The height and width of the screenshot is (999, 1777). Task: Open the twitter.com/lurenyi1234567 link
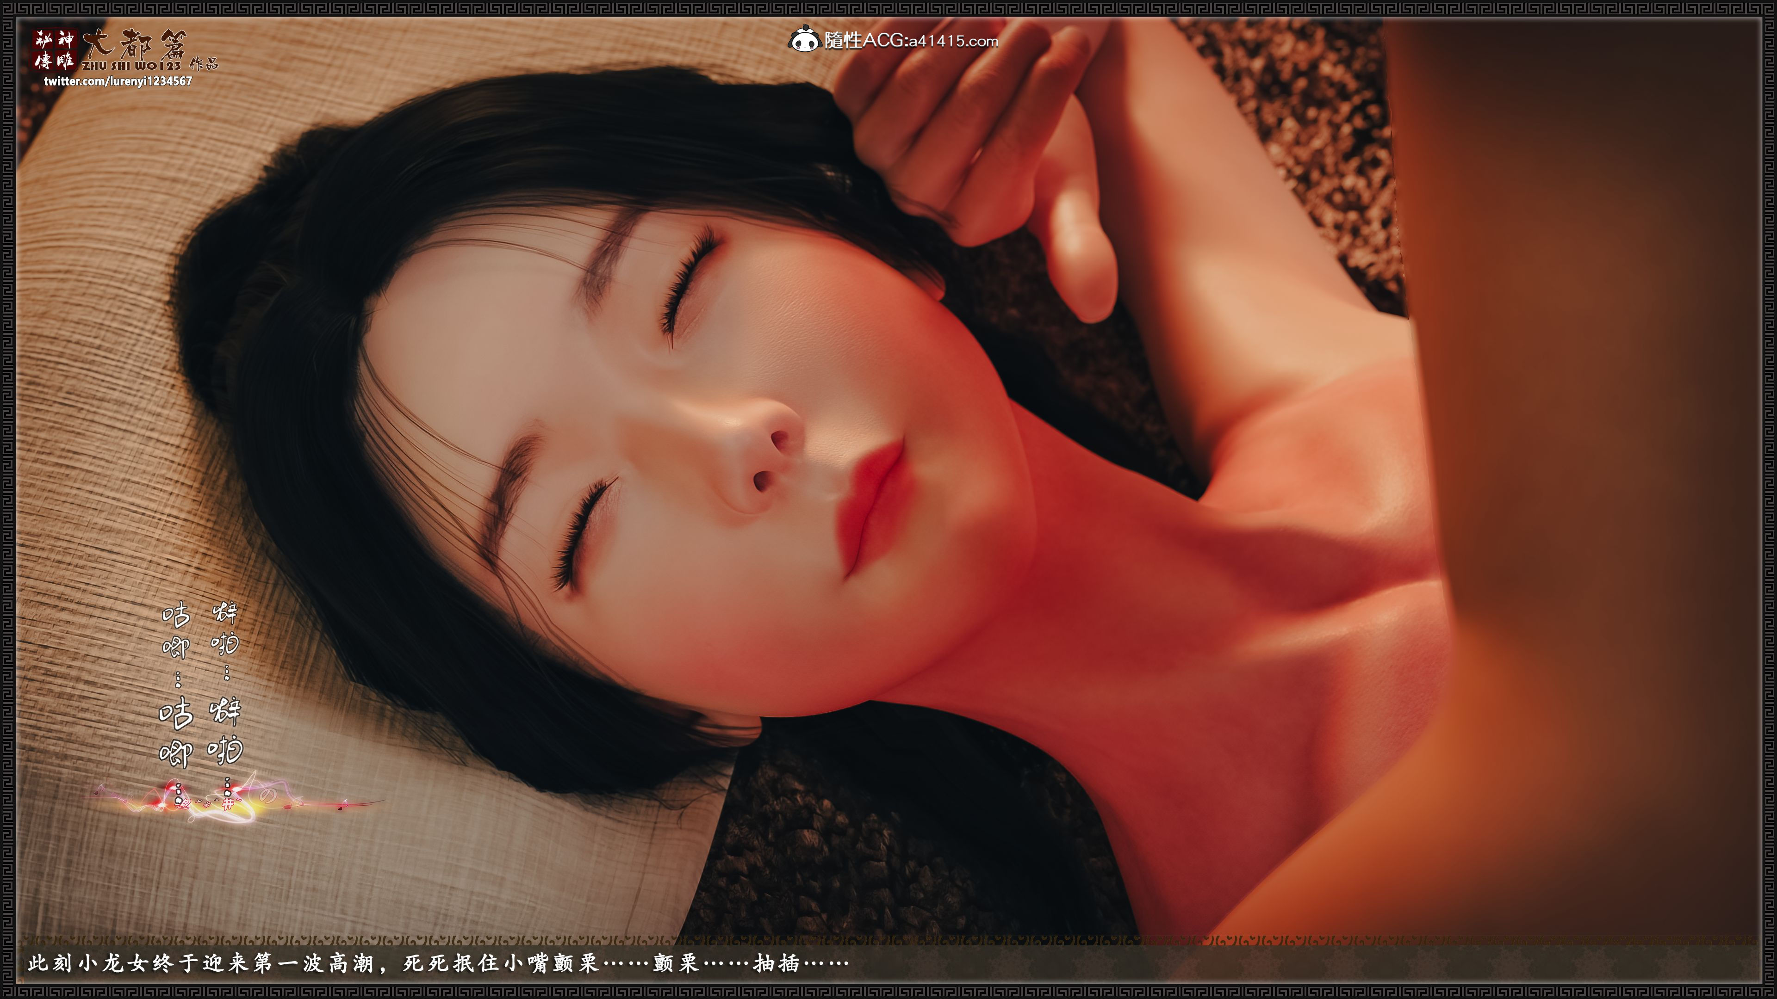[x=118, y=81]
